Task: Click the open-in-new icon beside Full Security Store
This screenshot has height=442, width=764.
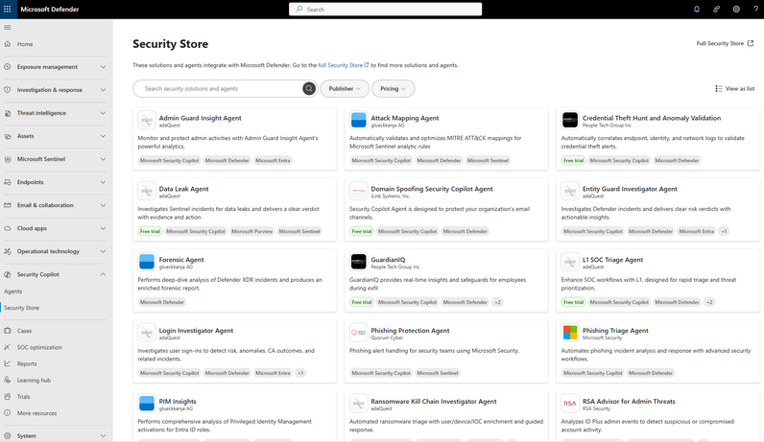Action: (751, 43)
